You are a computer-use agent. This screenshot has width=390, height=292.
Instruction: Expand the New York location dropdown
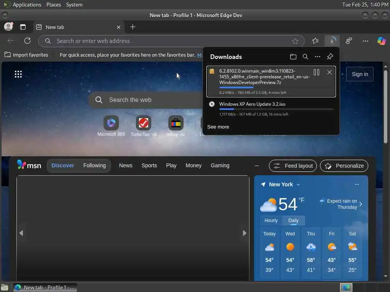point(298,184)
